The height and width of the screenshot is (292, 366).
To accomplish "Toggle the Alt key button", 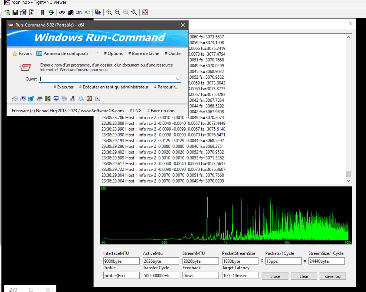I will point(87,12).
